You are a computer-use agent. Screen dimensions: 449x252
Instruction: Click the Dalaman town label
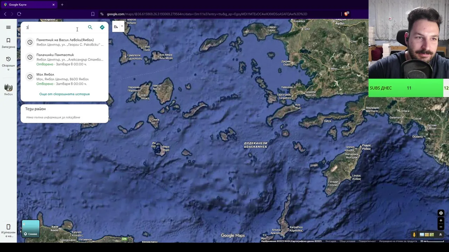395,117
